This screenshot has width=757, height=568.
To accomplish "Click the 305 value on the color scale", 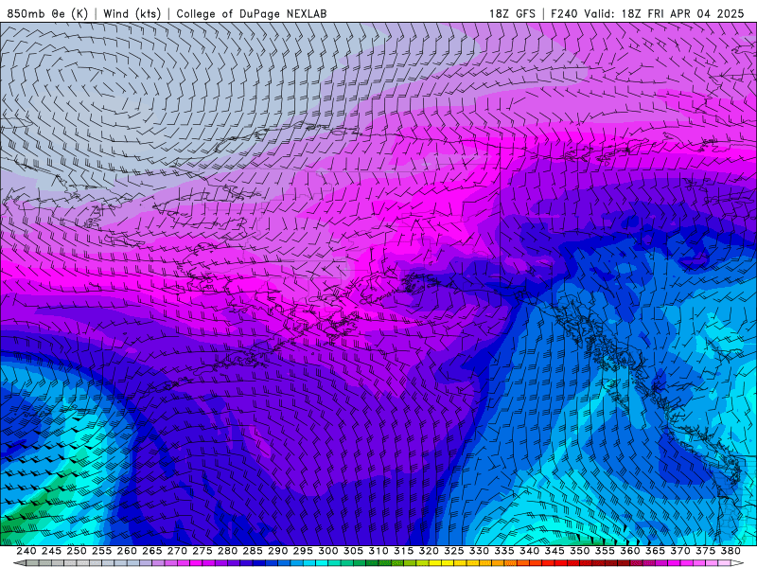I will click(353, 551).
